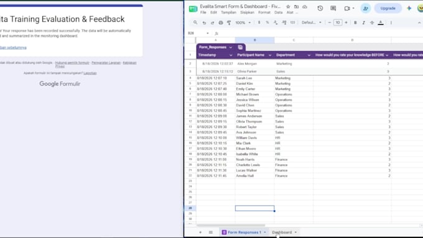Format as currency
This screenshot has width=423, height=238.
(x=259, y=22)
